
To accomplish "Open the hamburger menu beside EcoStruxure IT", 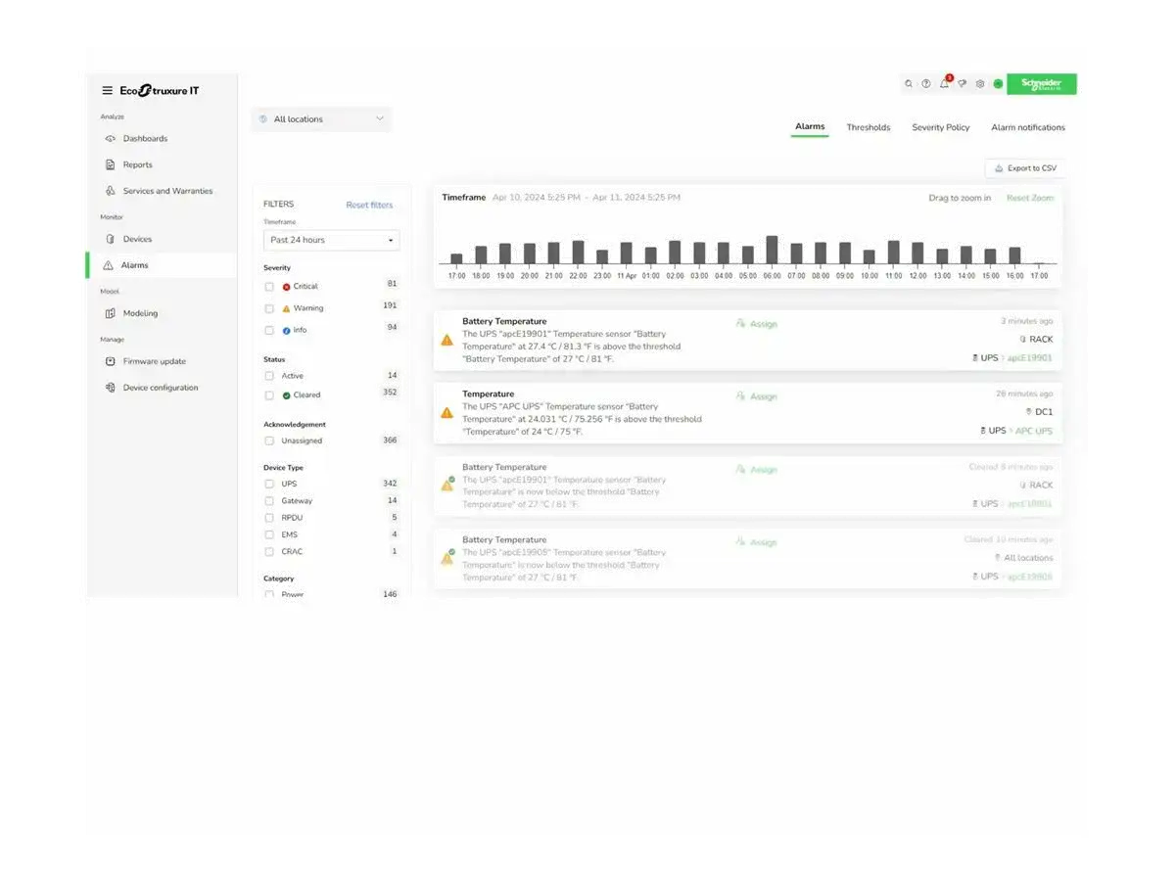I will click(107, 91).
